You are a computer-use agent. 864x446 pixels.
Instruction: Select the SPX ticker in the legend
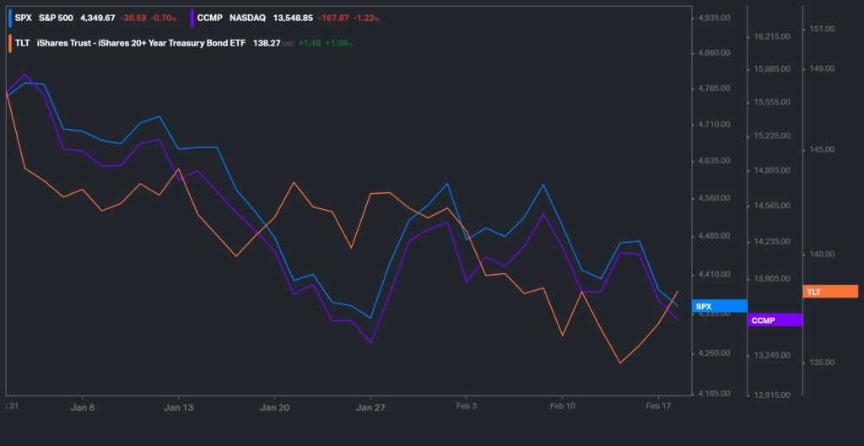23,17
